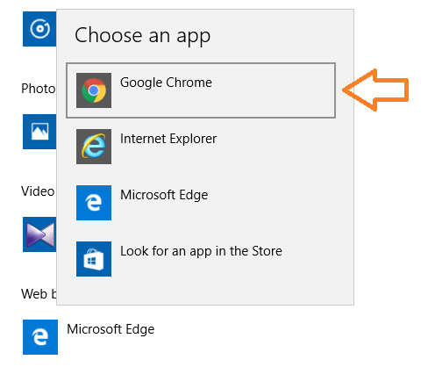Choose the Internet Explorer logo icon
The width and height of the screenshot is (428, 367).
point(94,147)
